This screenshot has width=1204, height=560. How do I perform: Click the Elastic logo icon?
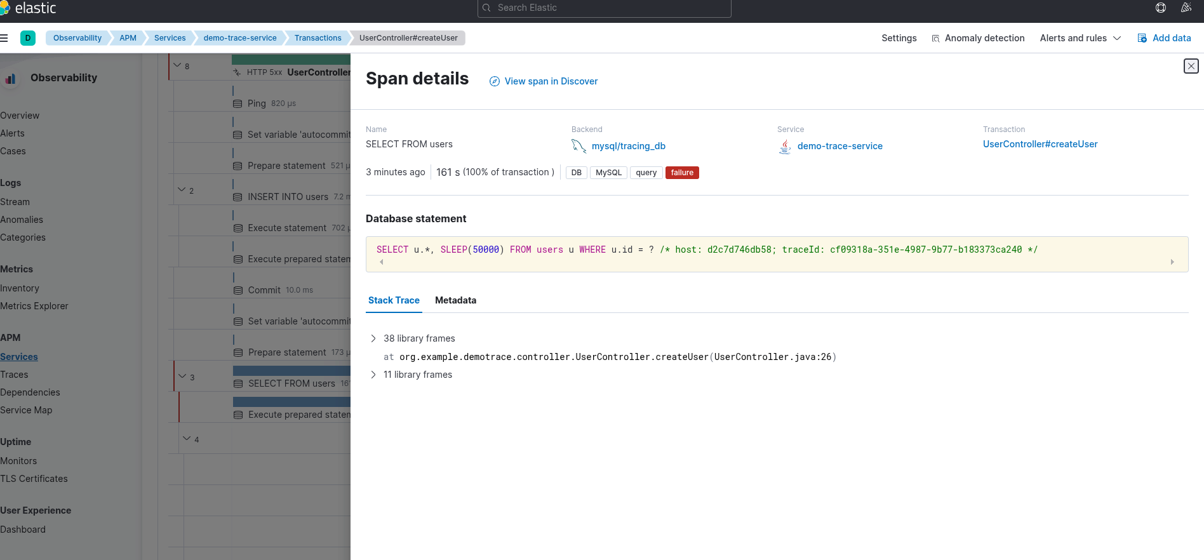point(4,8)
